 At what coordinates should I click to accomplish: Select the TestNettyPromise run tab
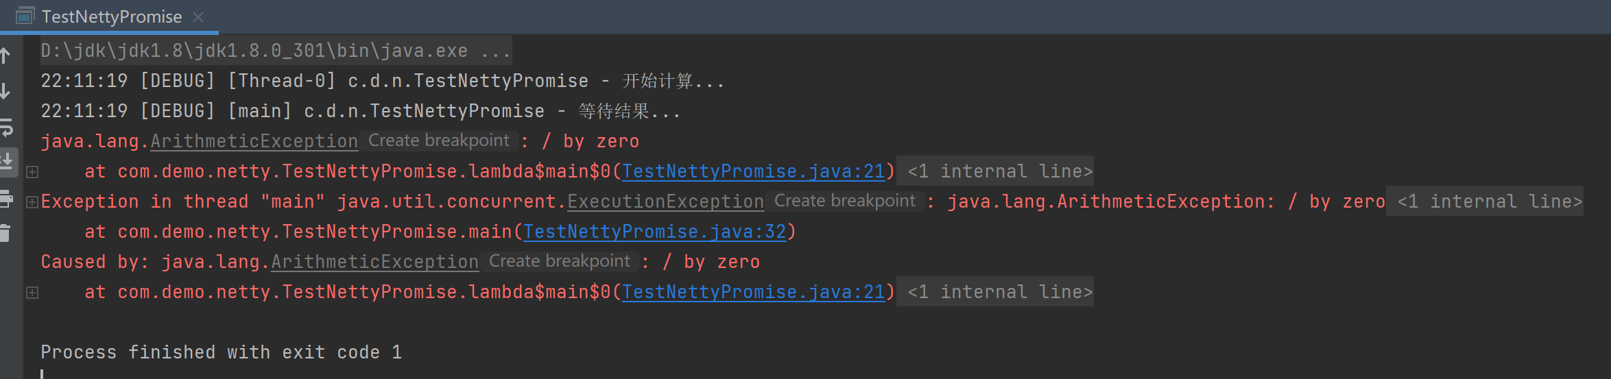click(x=111, y=16)
